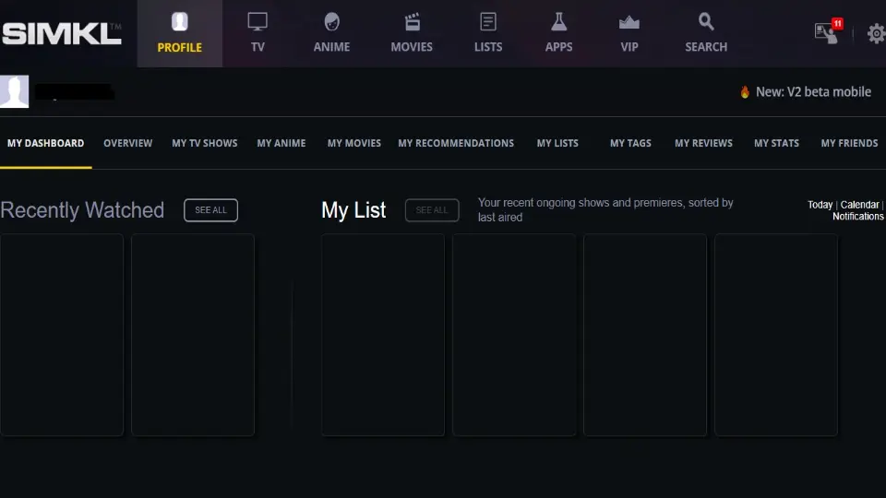Click the Calendar link

(859, 205)
